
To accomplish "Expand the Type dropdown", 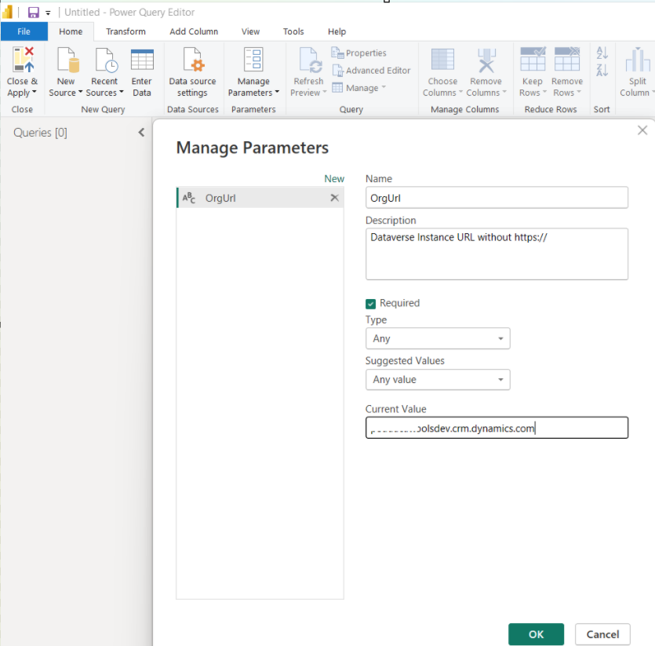I will click(437, 338).
